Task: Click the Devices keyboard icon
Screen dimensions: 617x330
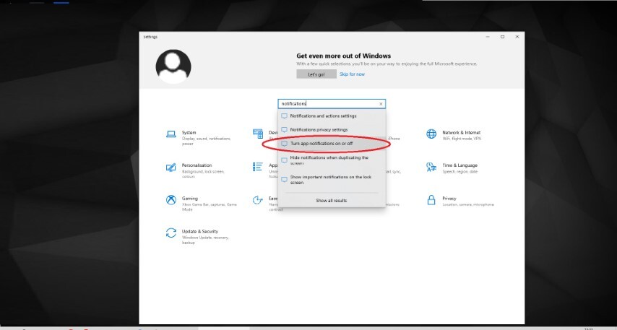Action: click(258, 134)
